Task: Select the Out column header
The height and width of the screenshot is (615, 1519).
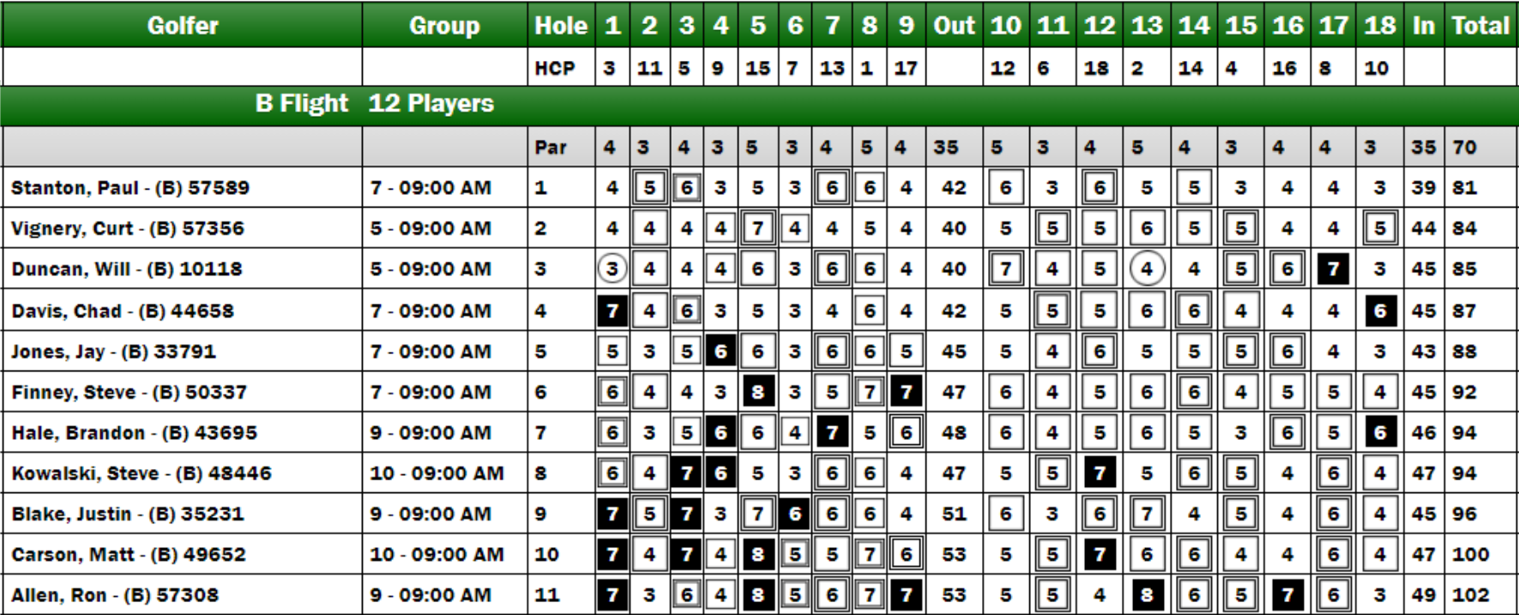Action: pos(954,25)
